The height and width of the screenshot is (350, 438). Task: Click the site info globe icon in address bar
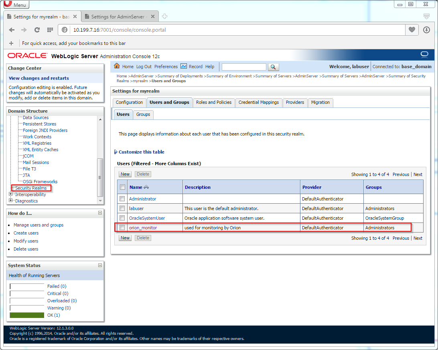coord(65,30)
